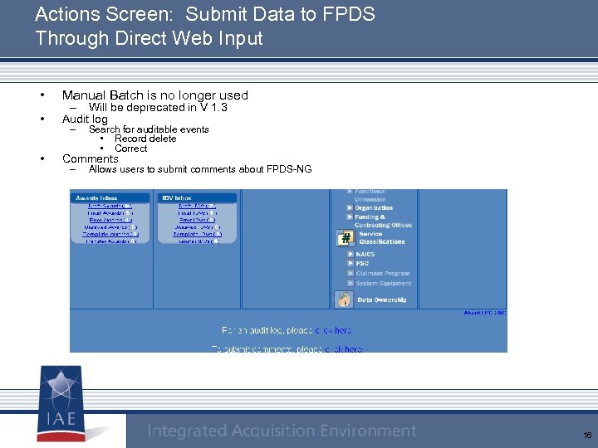Screen dimensions: 598x448
Task: Click 'Search for auditable events' text
Action: [149, 129]
